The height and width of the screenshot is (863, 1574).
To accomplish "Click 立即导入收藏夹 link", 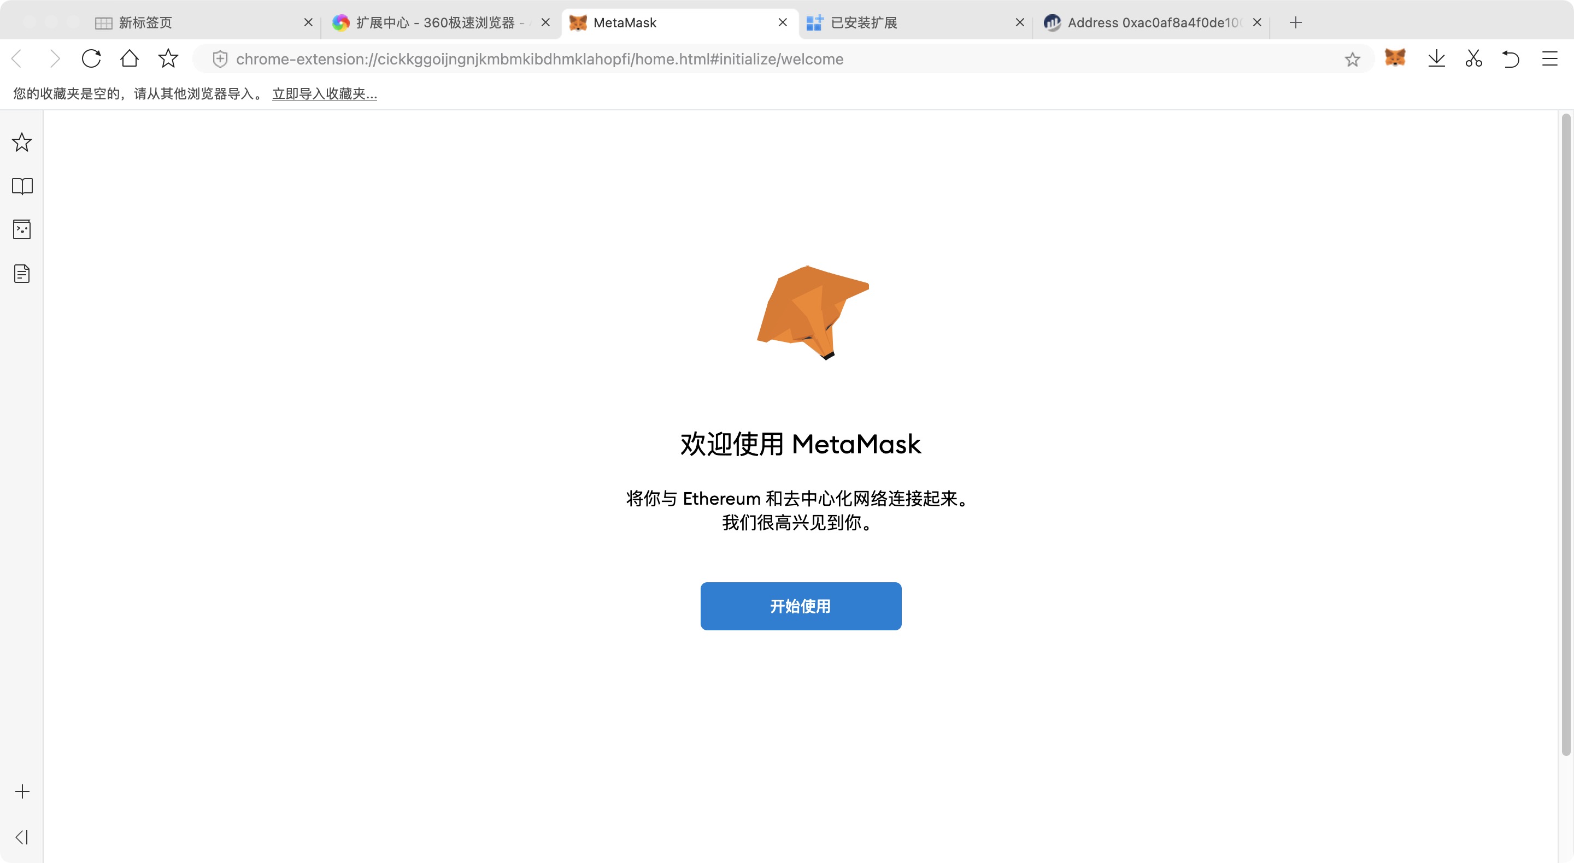I will (325, 93).
